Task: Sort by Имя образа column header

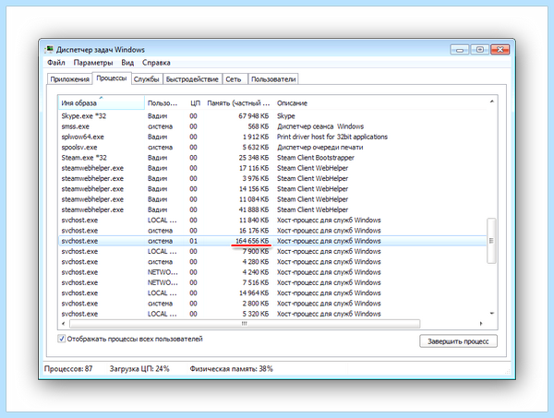Action: 101,102
